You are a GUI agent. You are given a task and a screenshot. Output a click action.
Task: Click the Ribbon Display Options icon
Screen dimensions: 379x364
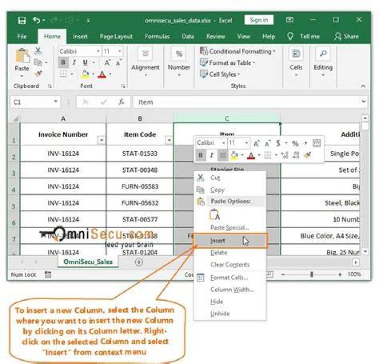click(290, 20)
